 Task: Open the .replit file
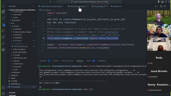21,78
